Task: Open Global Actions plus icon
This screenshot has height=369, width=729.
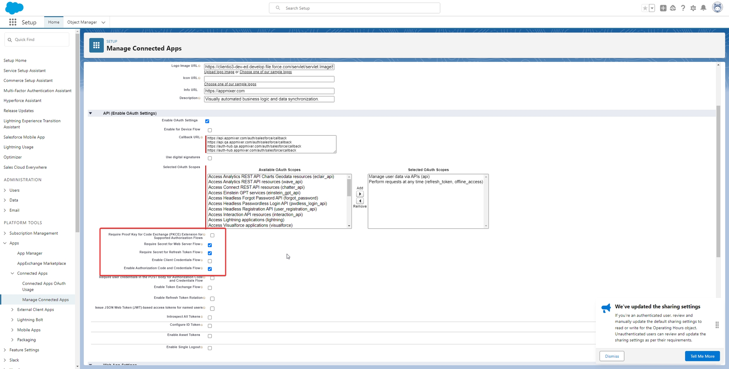Action: pos(663,8)
